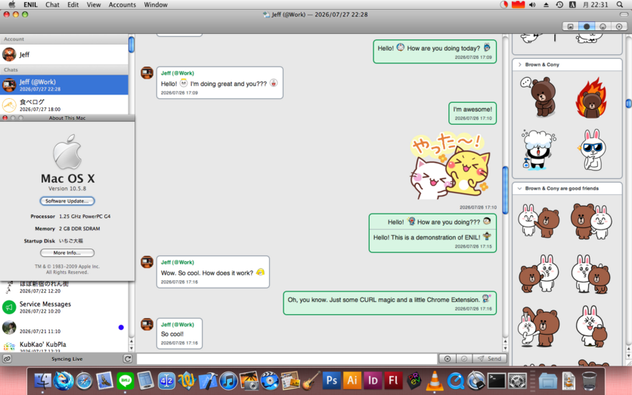The image size is (632, 395).
Task: Open the Jeff (@Work) chat
Action: [x=64, y=85]
